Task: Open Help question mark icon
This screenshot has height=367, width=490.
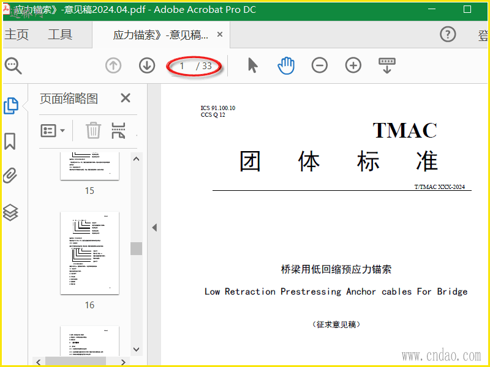Action: click(x=448, y=34)
